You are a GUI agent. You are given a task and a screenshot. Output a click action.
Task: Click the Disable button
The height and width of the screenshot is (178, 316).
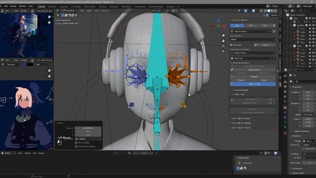pyautogui.click(x=253, y=77)
